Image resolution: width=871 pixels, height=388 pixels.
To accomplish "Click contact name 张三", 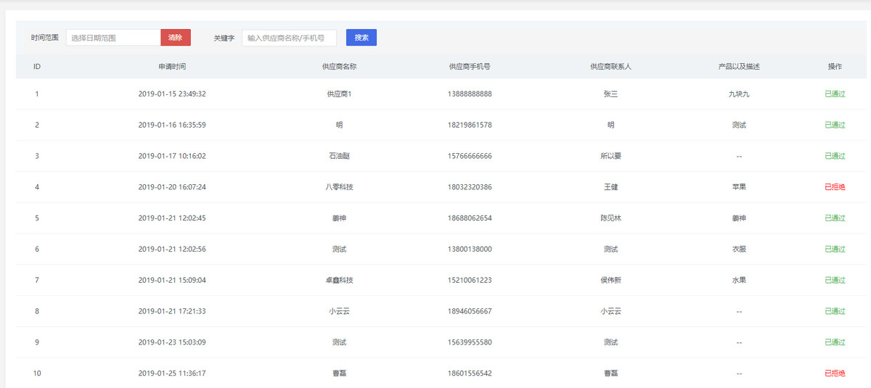I will 610,94.
